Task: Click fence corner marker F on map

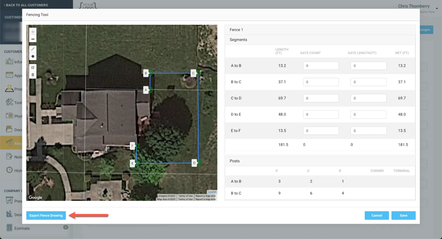Action: click(x=132, y=146)
